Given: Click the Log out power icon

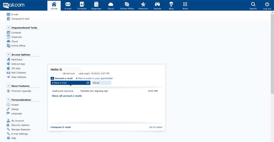Looking at the screenshot, I should (x=267, y=4).
